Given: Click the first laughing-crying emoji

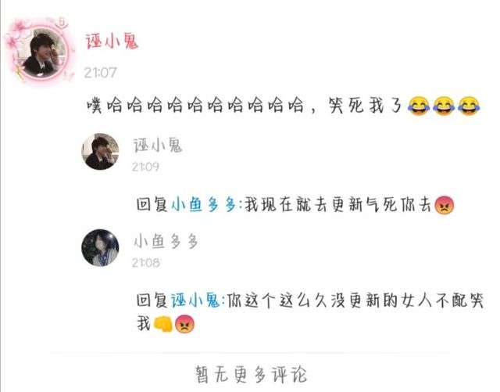Looking at the screenshot, I should tap(419, 106).
